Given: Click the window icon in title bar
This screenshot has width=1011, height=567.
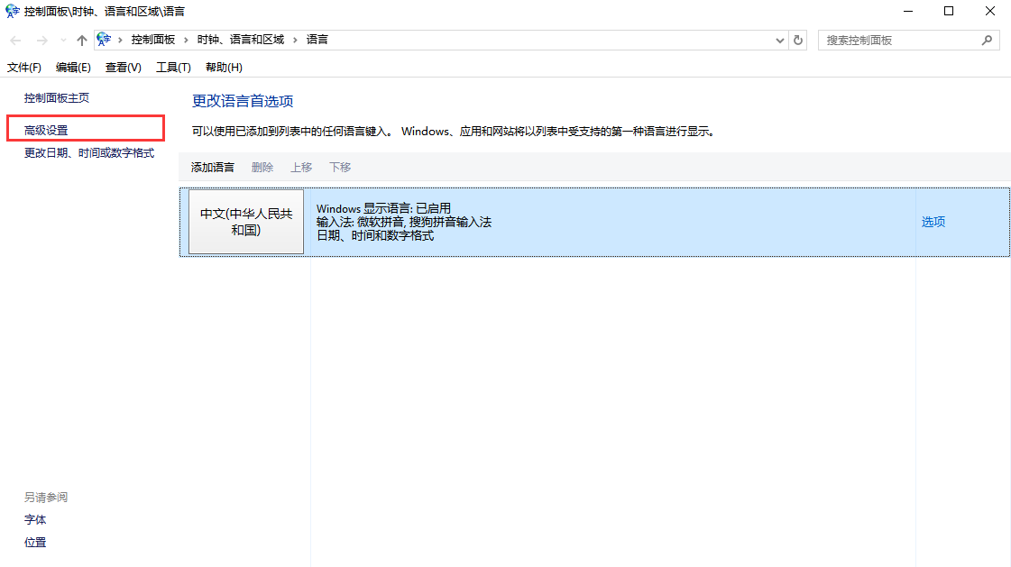Looking at the screenshot, I should click(x=12, y=12).
